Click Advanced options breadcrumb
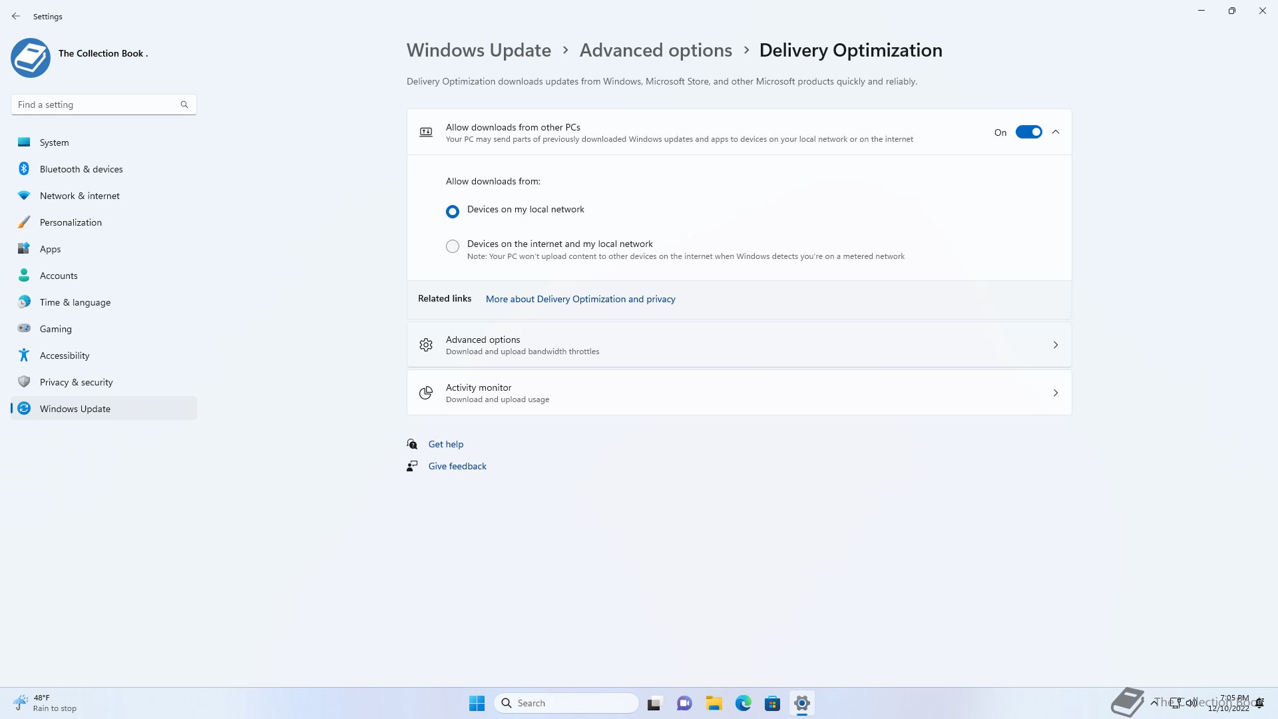This screenshot has width=1278, height=719. click(x=656, y=50)
